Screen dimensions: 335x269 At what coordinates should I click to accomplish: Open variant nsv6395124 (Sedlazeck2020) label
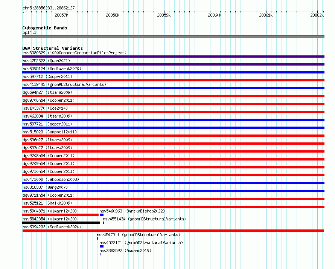tap(52, 69)
